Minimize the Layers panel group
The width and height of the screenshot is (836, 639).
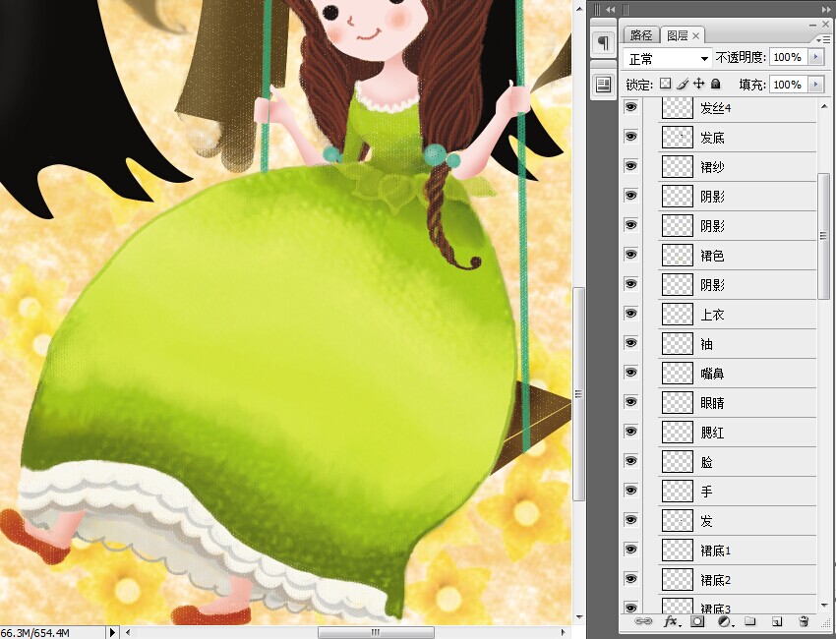(812, 25)
